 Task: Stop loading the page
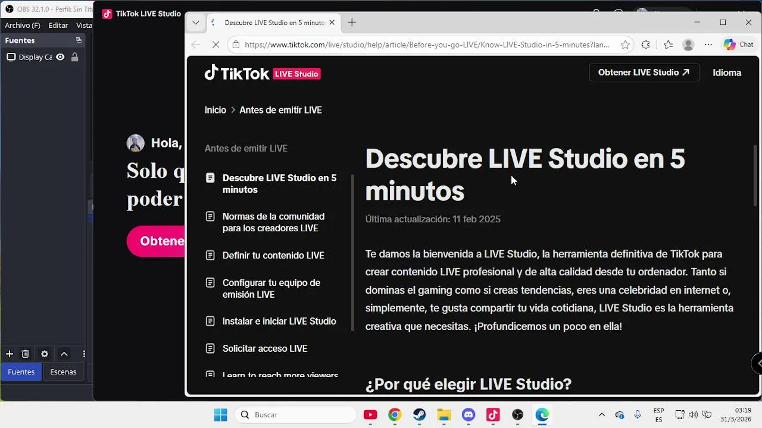[x=216, y=45]
